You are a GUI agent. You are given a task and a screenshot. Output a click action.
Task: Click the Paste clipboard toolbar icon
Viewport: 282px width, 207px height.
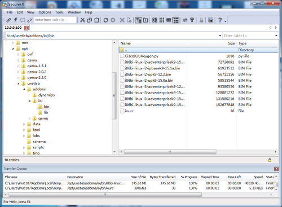(x=96, y=20)
